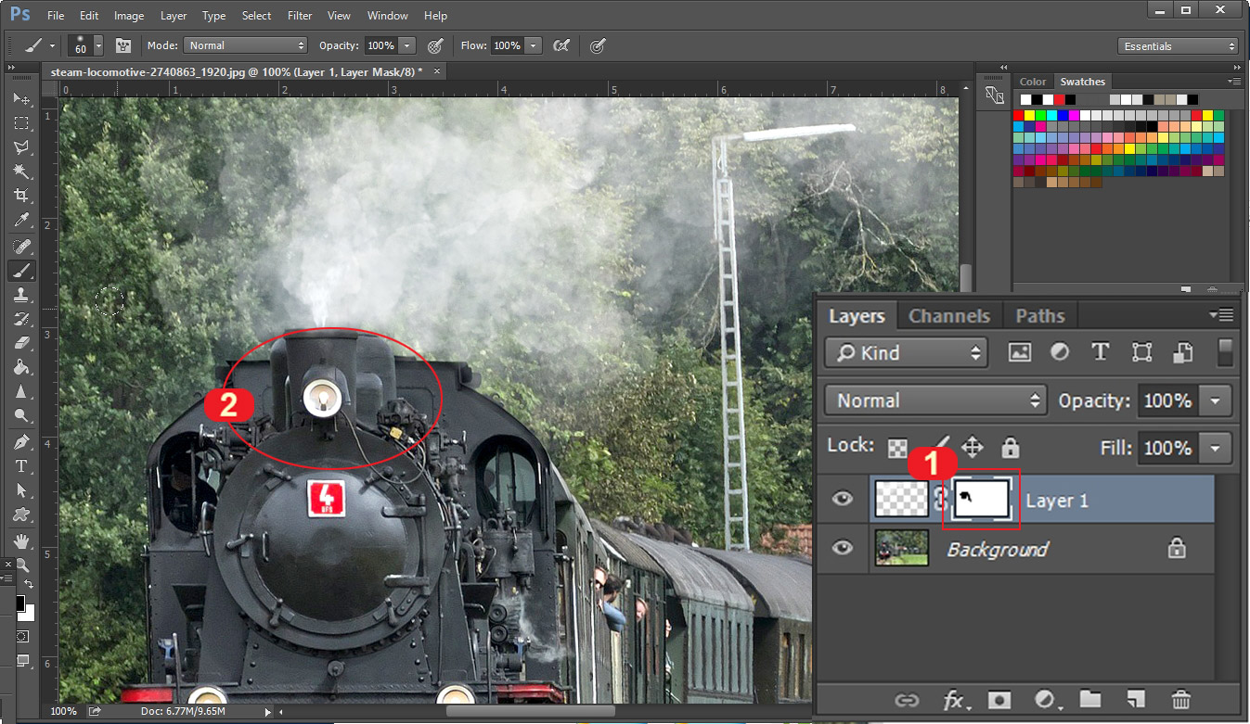Hide Layer 1 with eye icon
The image size is (1250, 724).
(x=842, y=500)
